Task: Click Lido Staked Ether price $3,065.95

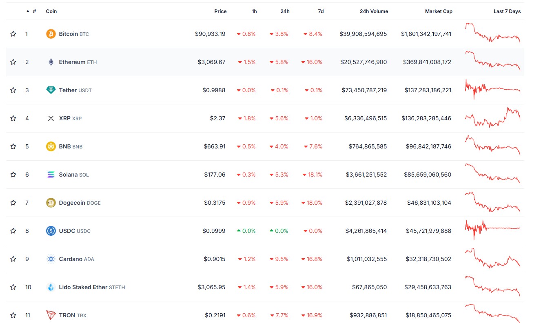Action: (211, 287)
